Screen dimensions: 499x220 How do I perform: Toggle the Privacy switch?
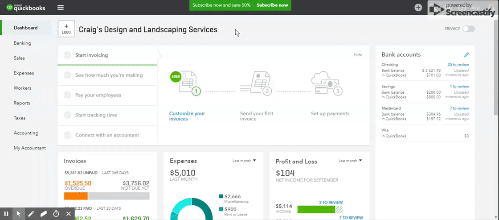coord(468,29)
